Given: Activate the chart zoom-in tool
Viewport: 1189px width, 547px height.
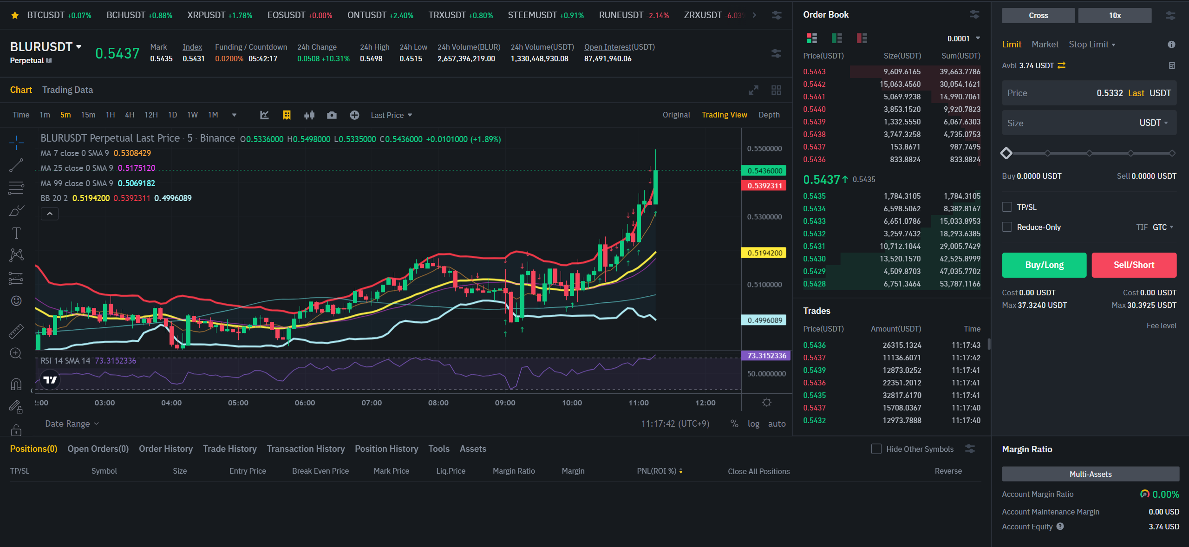Looking at the screenshot, I should (16, 353).
